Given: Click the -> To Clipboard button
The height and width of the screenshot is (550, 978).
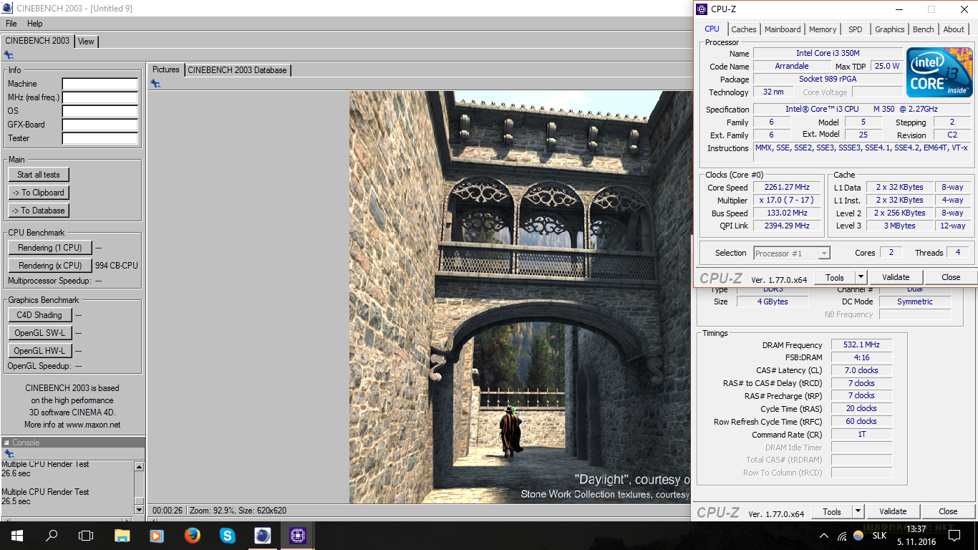Looking at the screenshot, I should 39,193.
